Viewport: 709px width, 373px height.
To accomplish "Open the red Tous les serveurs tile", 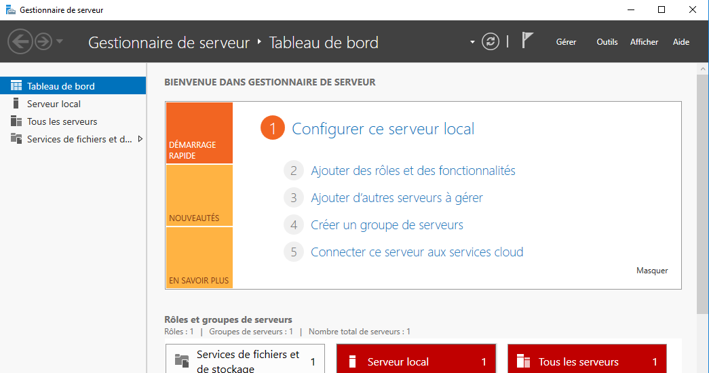I will (x=587, y=359).
